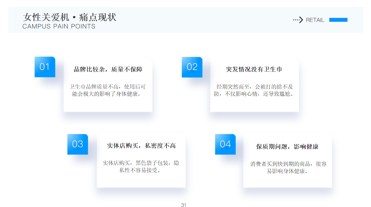
Task: Select body text starting 经期突然而至
Action: click(254, 90)
